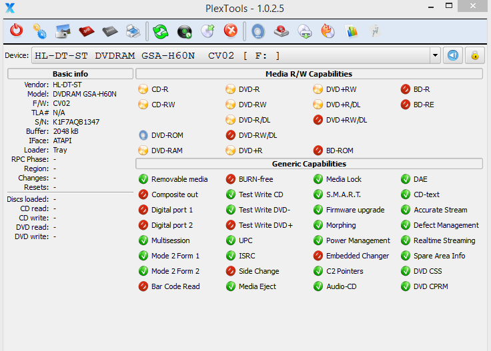Click the PlexTools X logo in title bar
Image resolution: width=491 pixels, height=351 pixels.
10,8
